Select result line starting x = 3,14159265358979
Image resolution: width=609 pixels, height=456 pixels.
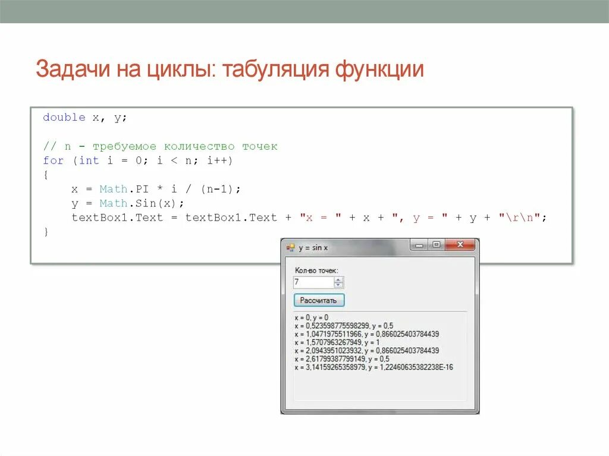(x=373, y=367)
